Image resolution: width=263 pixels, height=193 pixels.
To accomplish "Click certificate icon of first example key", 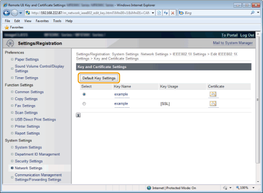I will [x=213, y=94].
